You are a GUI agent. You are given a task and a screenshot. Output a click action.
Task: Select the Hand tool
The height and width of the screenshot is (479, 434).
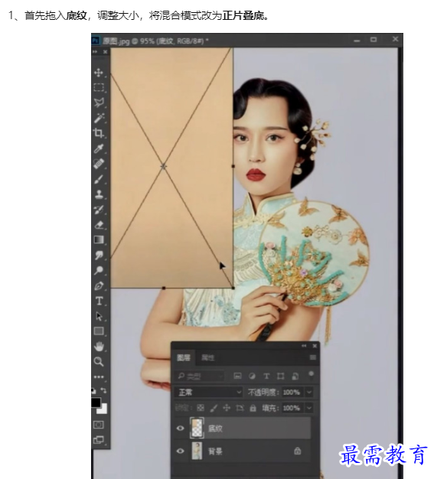click(99, 347)
